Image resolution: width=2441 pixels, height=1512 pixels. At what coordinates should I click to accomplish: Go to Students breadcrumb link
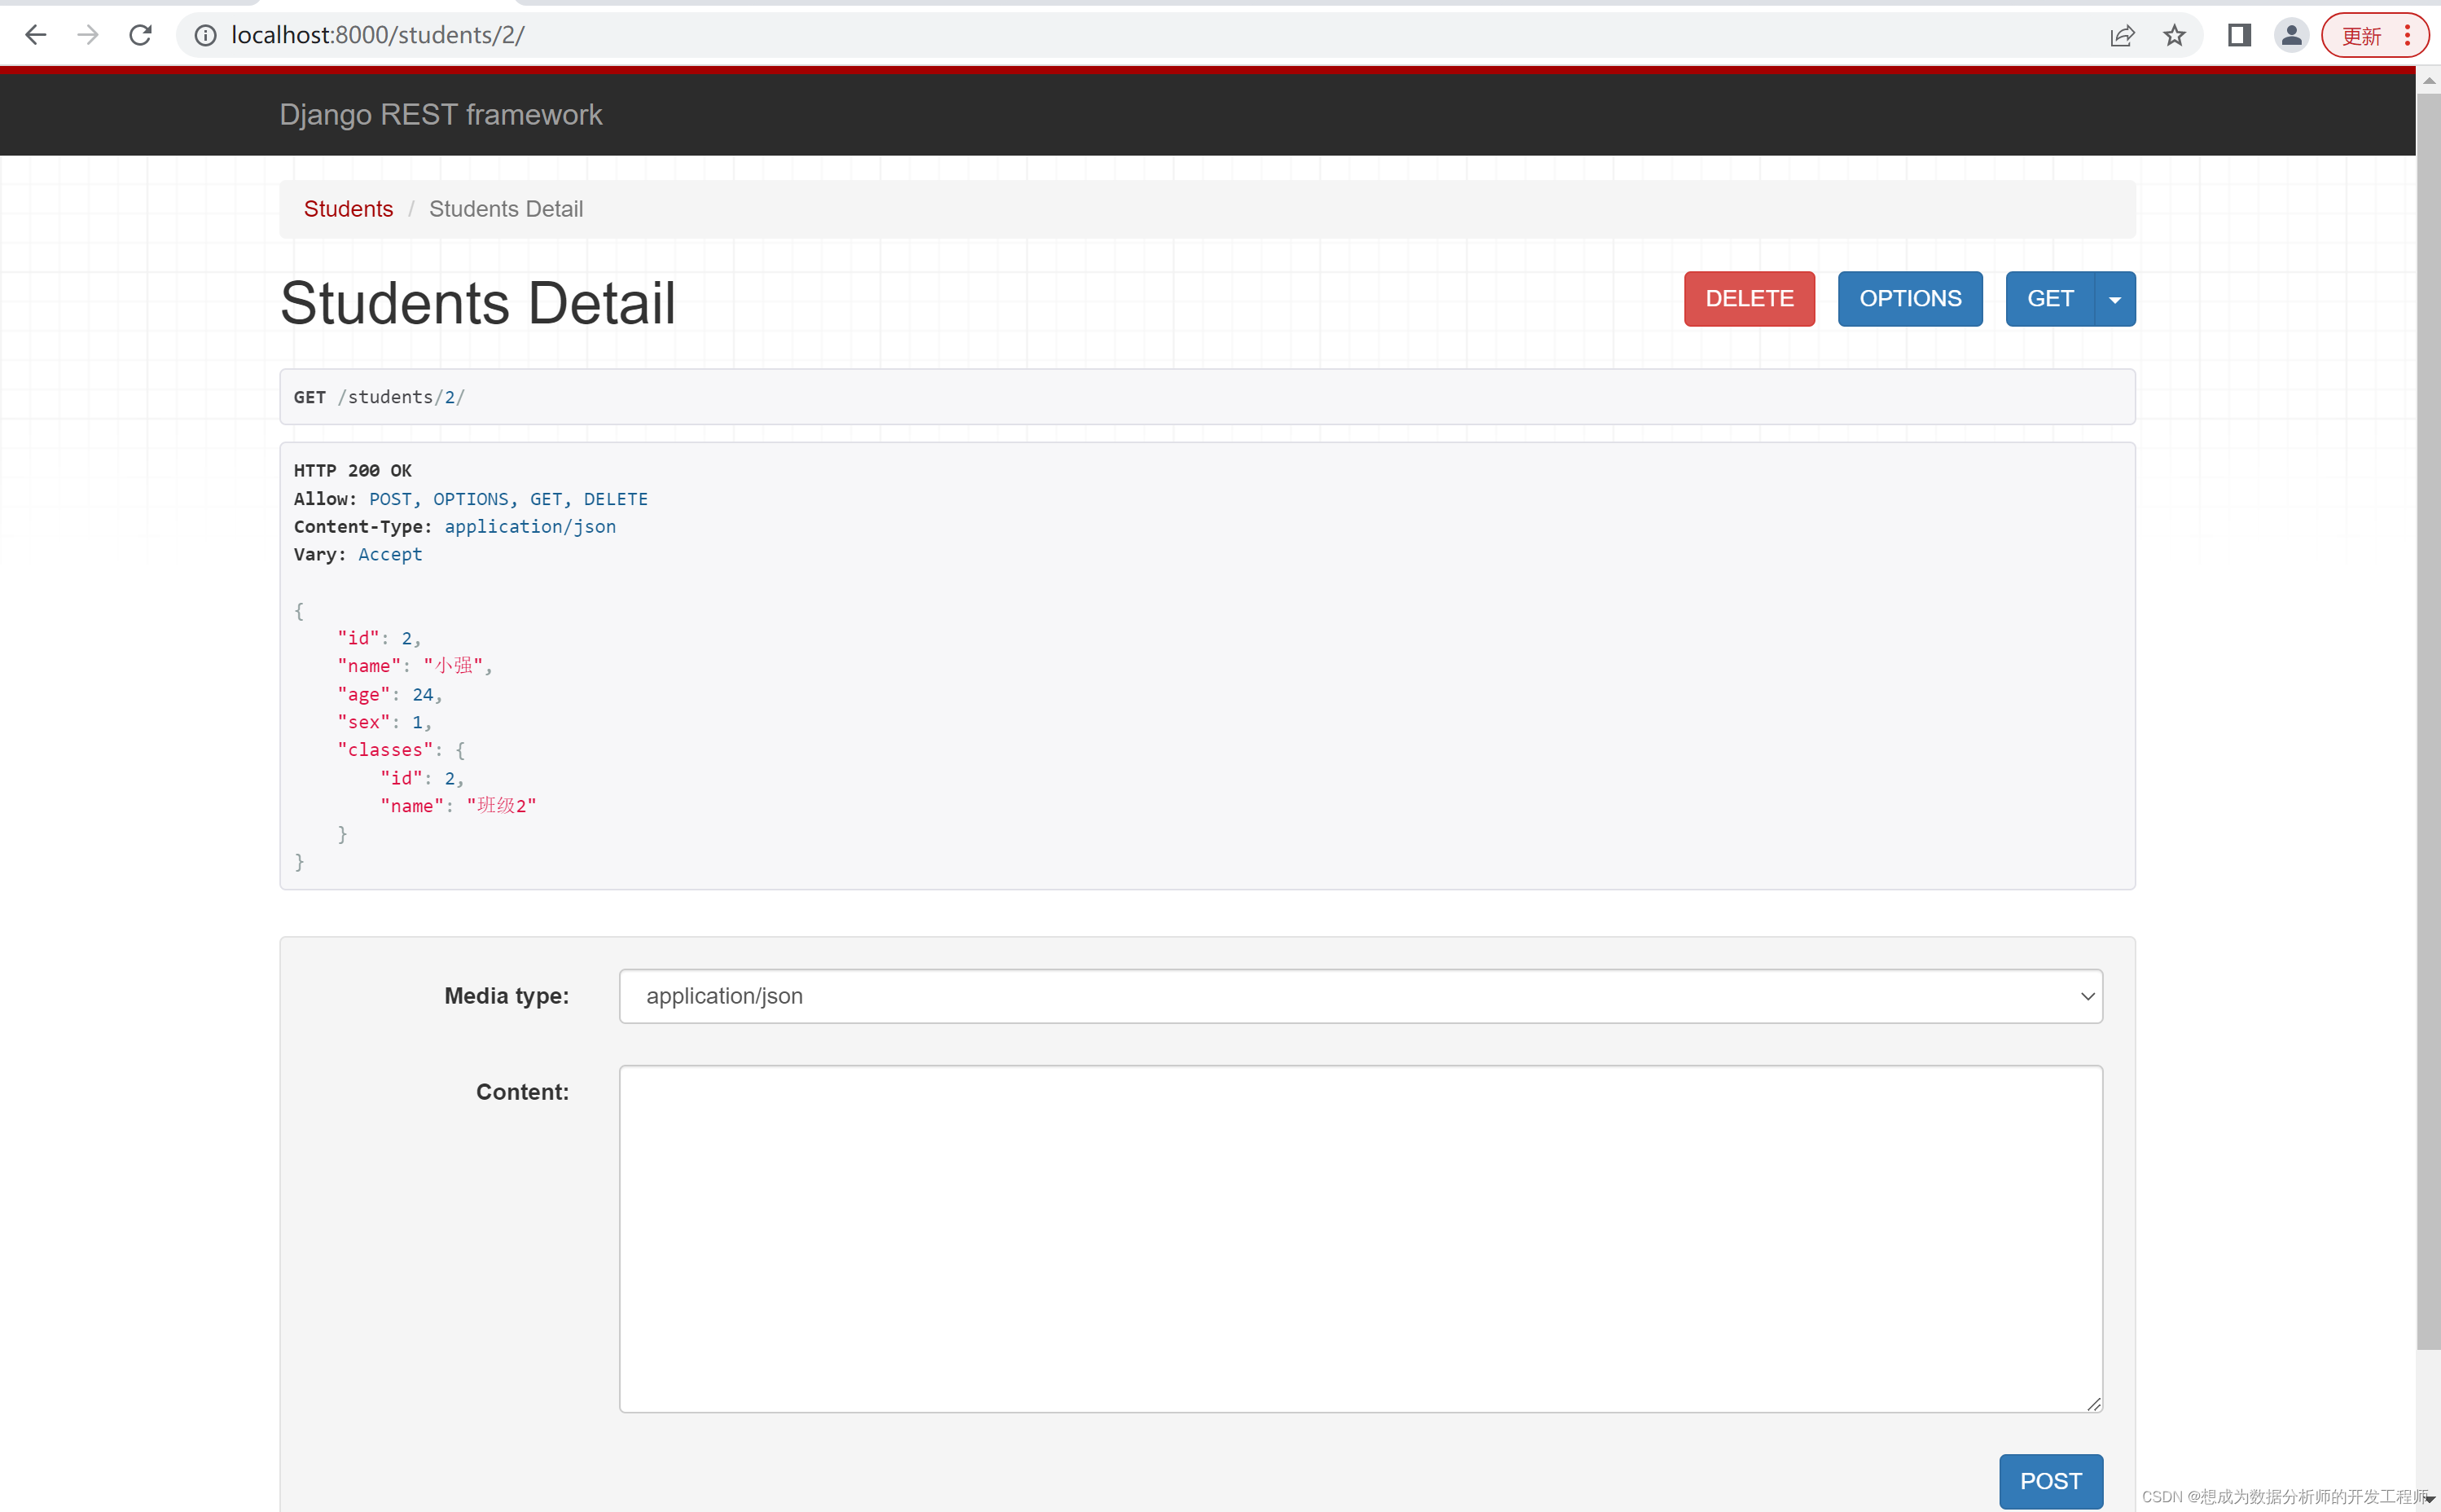(x=348, y=209)
